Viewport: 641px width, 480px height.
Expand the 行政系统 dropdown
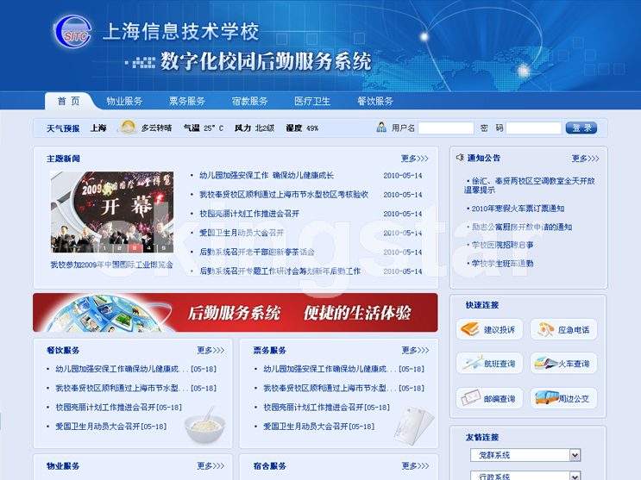point(575,476)
